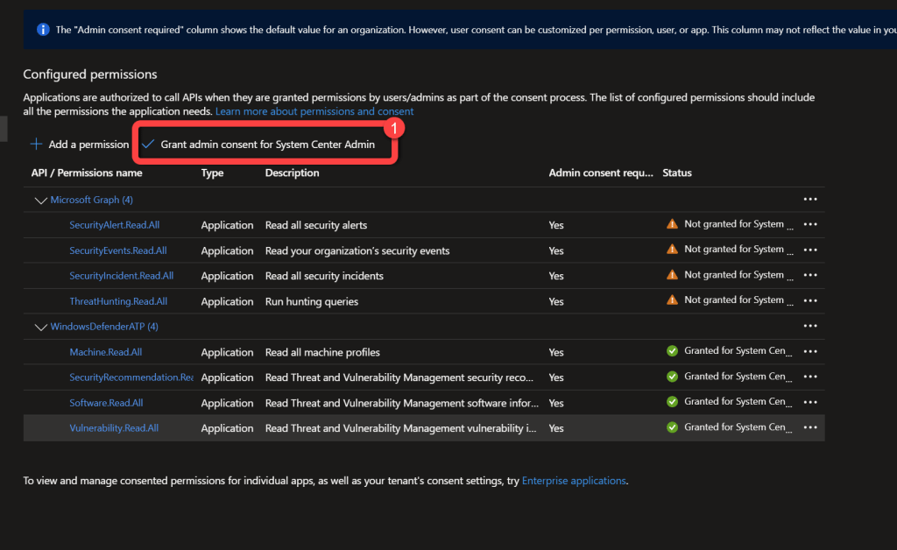The height and width of the screenshot is (550, 897).
Task: Click the Status column header
Action: click(676, 173)
